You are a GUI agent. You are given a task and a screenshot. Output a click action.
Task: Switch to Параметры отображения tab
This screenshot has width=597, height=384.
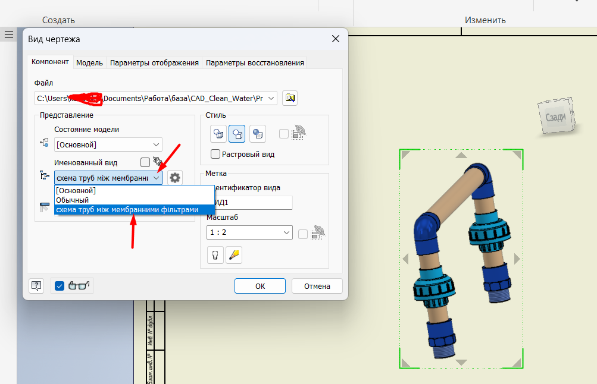[x=154, y=63]
